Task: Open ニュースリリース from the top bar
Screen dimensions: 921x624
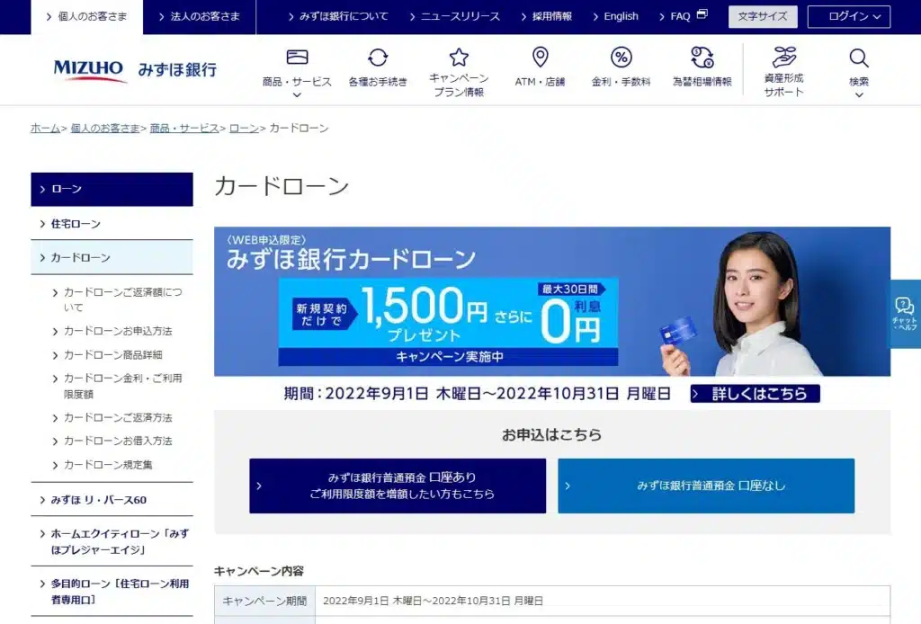Action: tap(454, 16)
